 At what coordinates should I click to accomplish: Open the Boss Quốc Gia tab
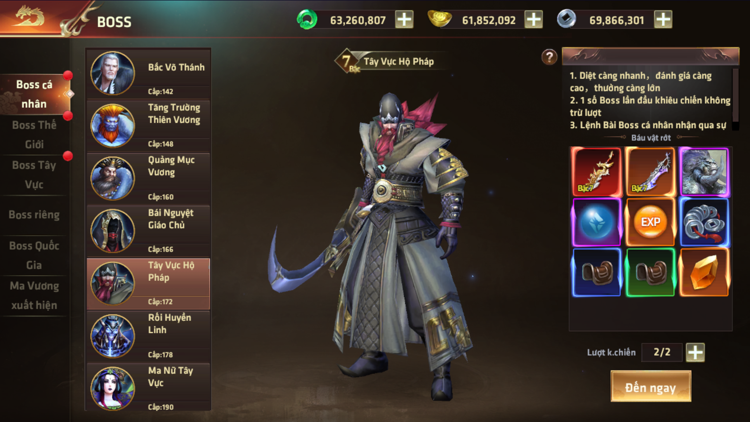tap(34, 255)
